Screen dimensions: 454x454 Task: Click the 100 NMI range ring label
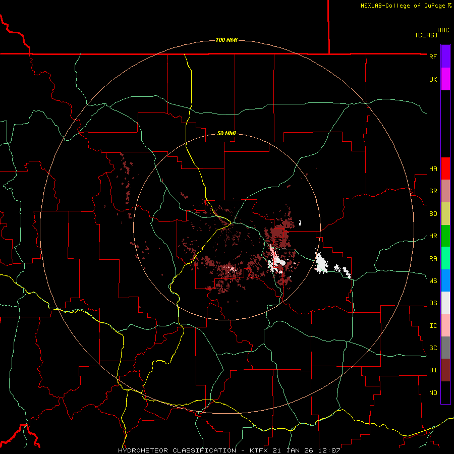click(226, 40)
